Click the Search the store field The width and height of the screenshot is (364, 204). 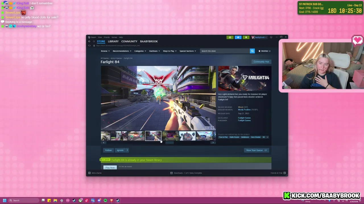pyautogui.click(x=225, y=51)
